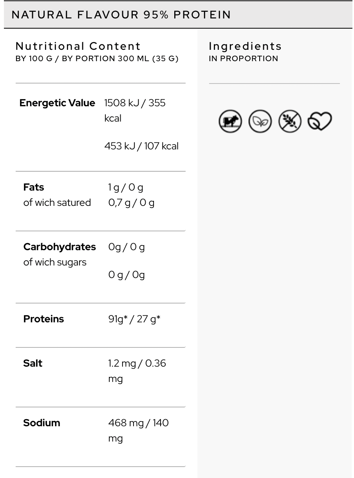Click the 'In proportion' subtitle

[244, 59]
